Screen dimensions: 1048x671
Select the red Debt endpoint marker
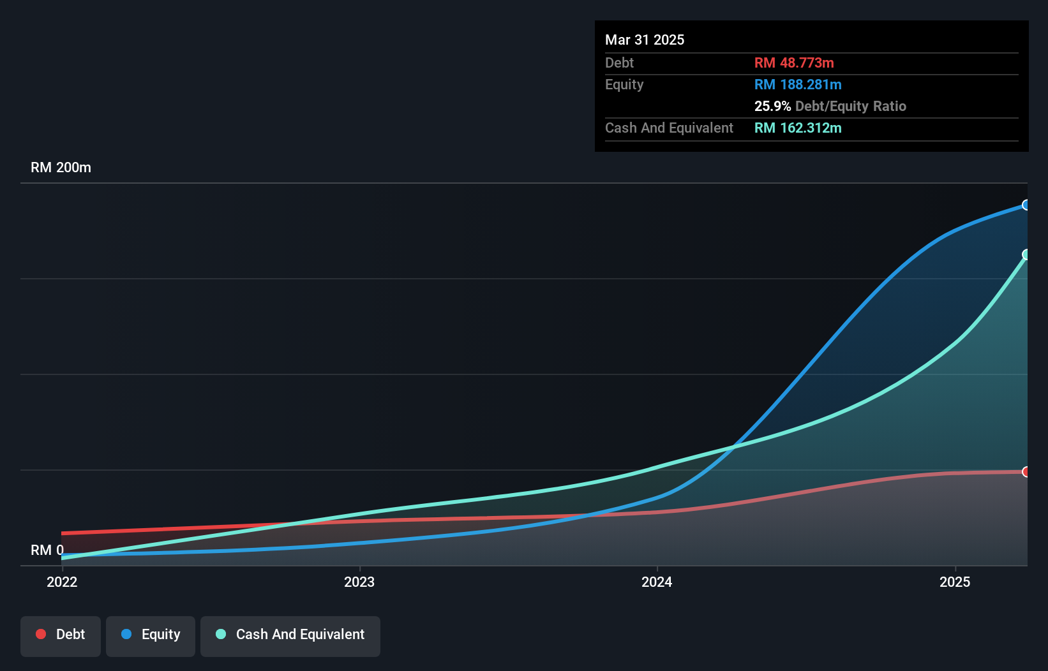(x=1026, y=472)
